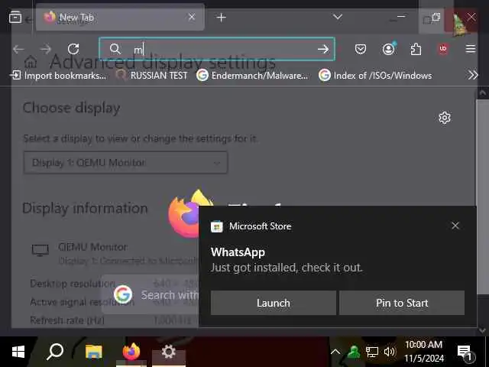Click the address bar search field

217,49
